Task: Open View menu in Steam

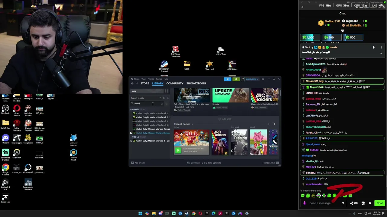Action: (x=143, y=79)
